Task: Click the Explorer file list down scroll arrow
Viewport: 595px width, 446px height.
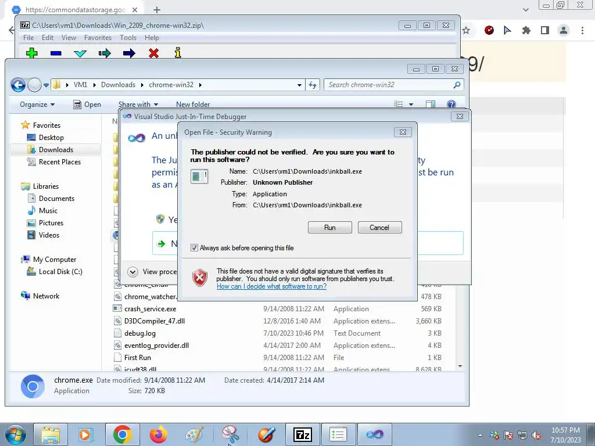Action: pyautogui.click(x=460, y=366)
